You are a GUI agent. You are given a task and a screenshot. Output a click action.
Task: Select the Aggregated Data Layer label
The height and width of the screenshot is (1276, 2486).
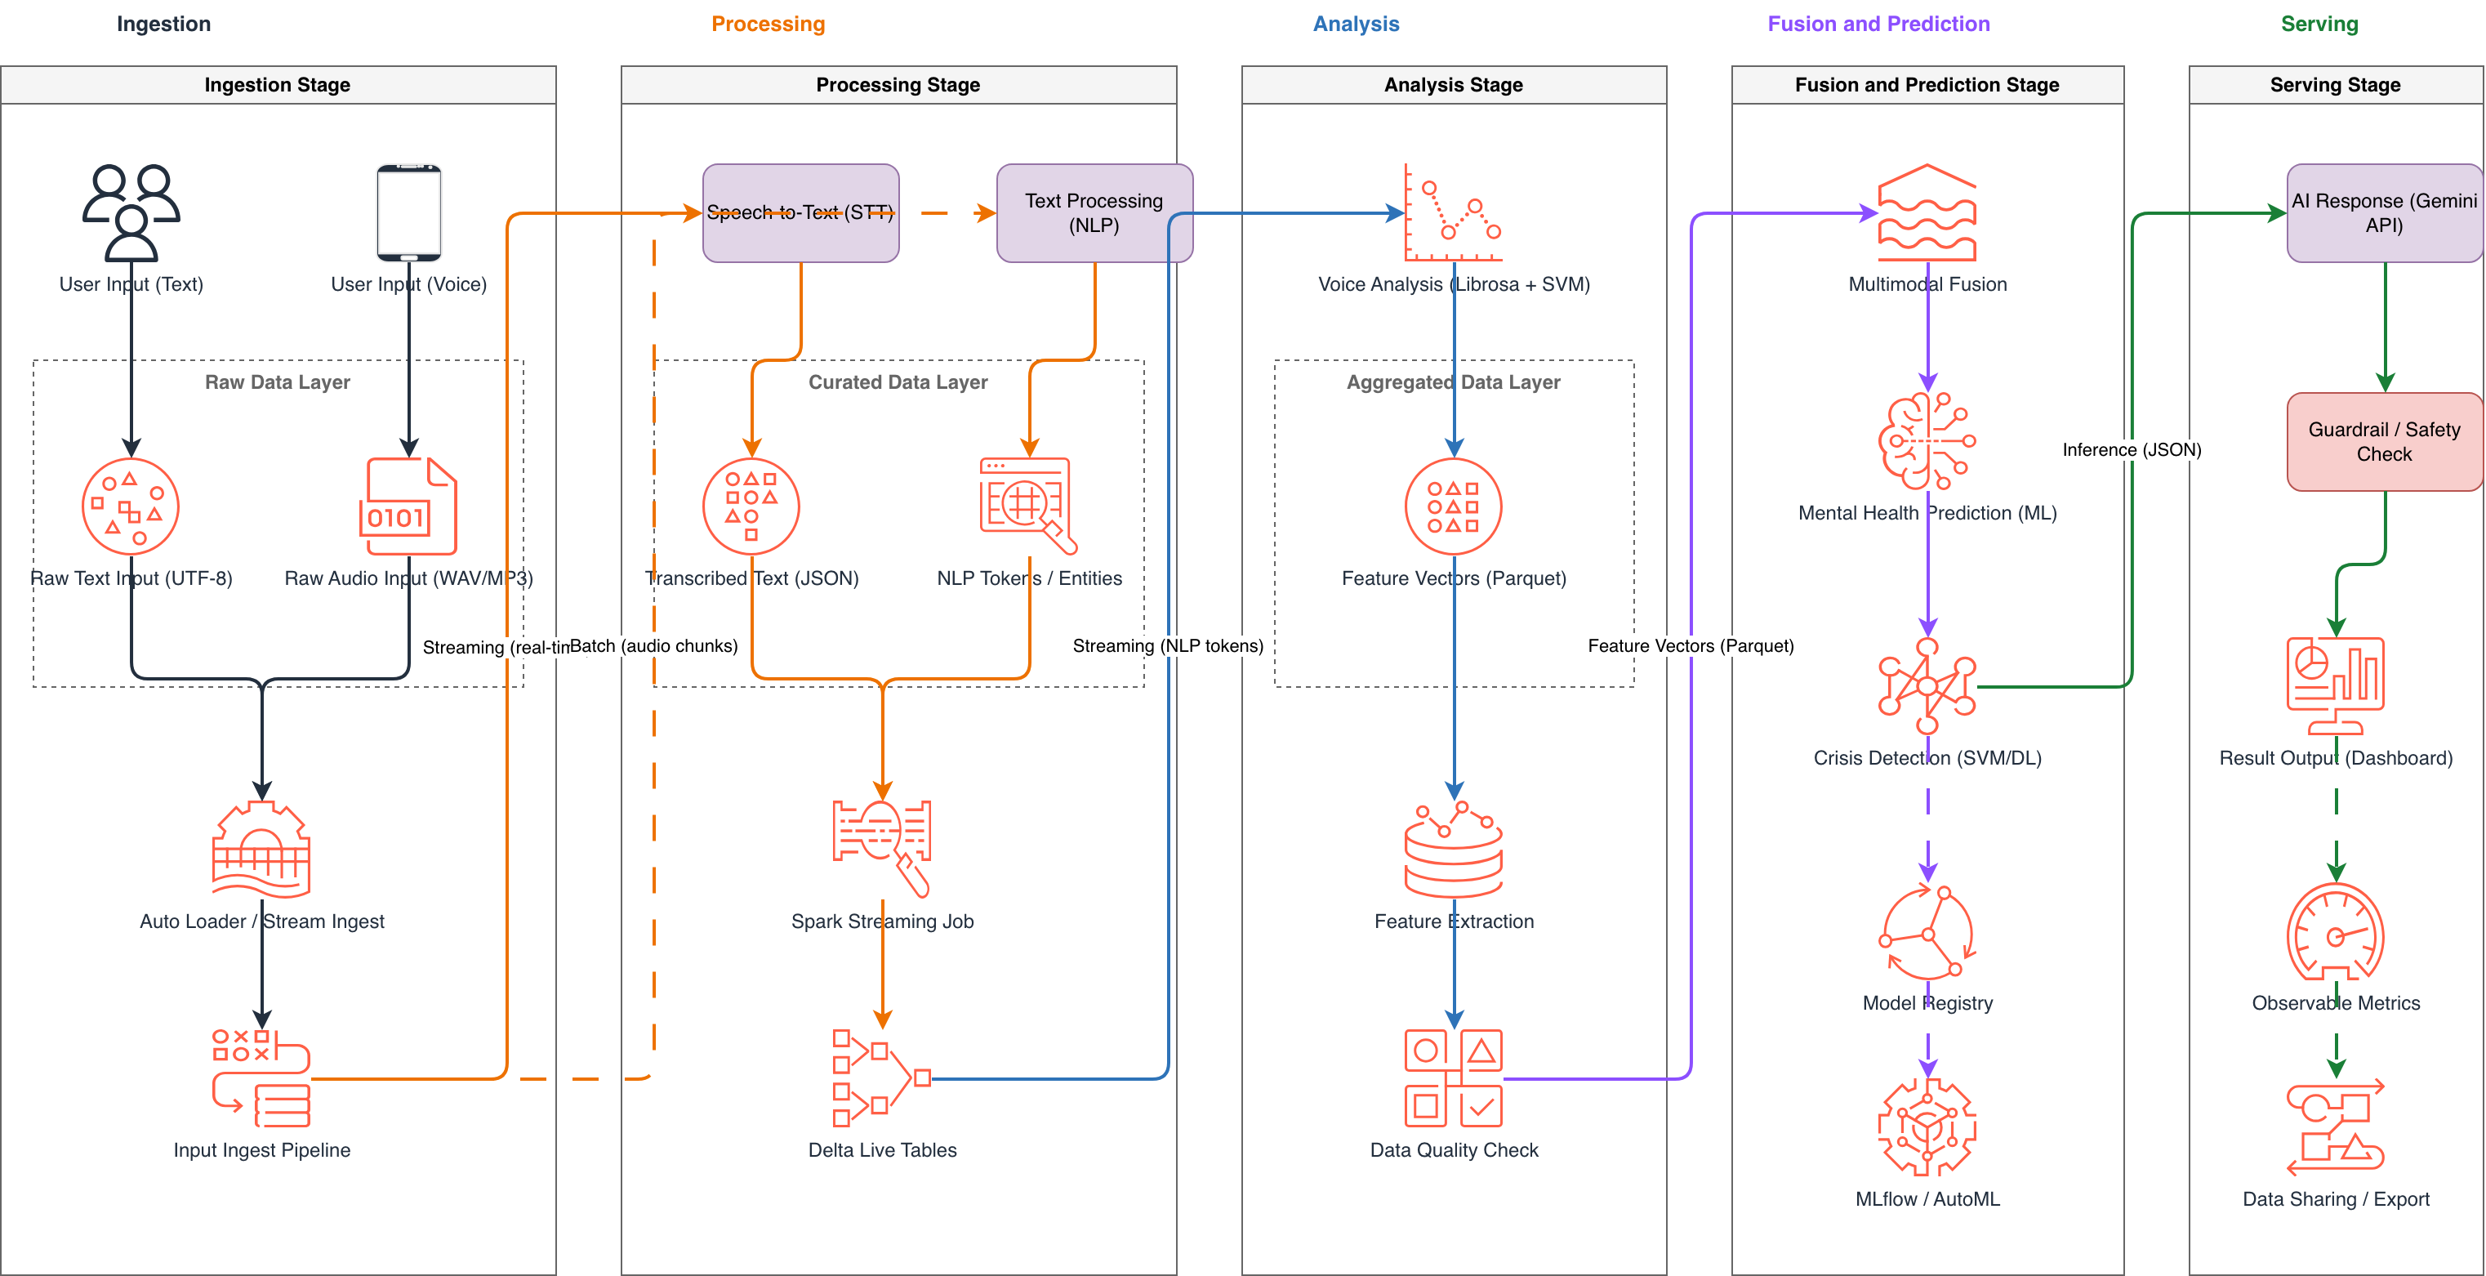coord(1454,382)
